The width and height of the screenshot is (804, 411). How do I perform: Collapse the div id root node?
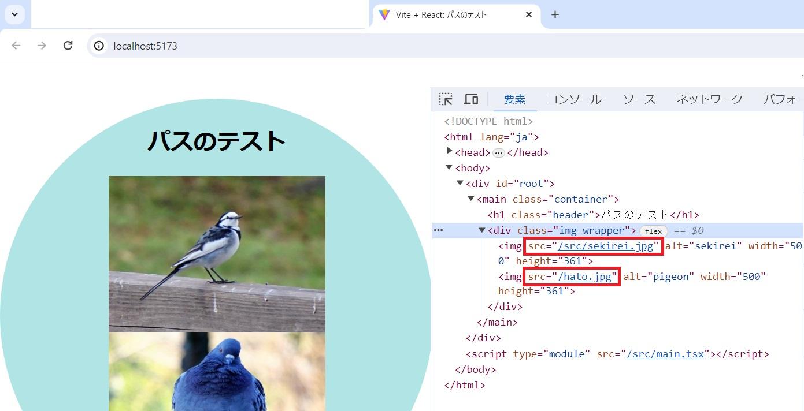(x=460, y=183)
